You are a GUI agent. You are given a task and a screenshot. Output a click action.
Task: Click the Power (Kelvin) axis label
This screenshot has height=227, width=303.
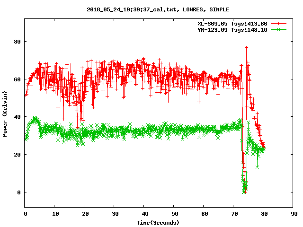(x=5, y=114)
